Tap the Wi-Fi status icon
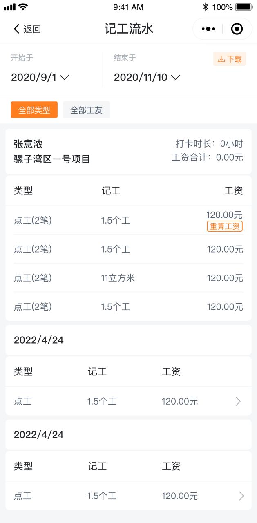The height and width of the screenshot is (523, 257). tap(23, 7)
